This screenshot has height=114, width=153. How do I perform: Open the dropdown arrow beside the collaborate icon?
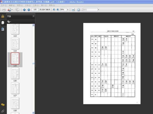12,10
